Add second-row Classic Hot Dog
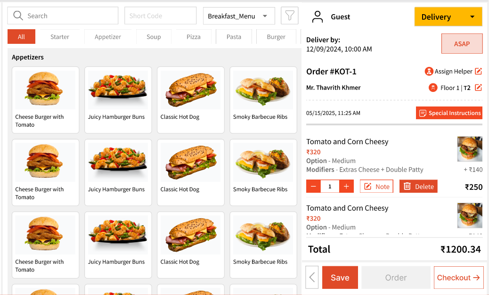The height and width of the screenshot is (295, 489). pyautogui.click(x=190, y=172)
